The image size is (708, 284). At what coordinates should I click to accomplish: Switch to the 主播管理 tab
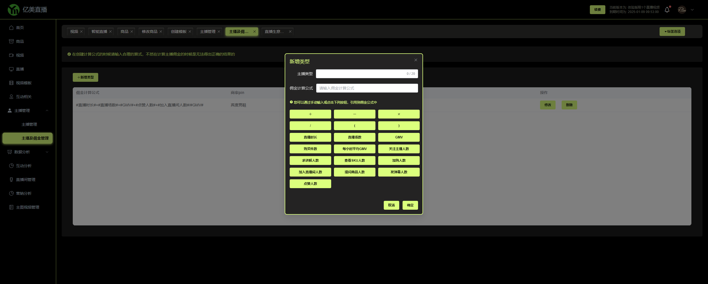coord(208,32)
